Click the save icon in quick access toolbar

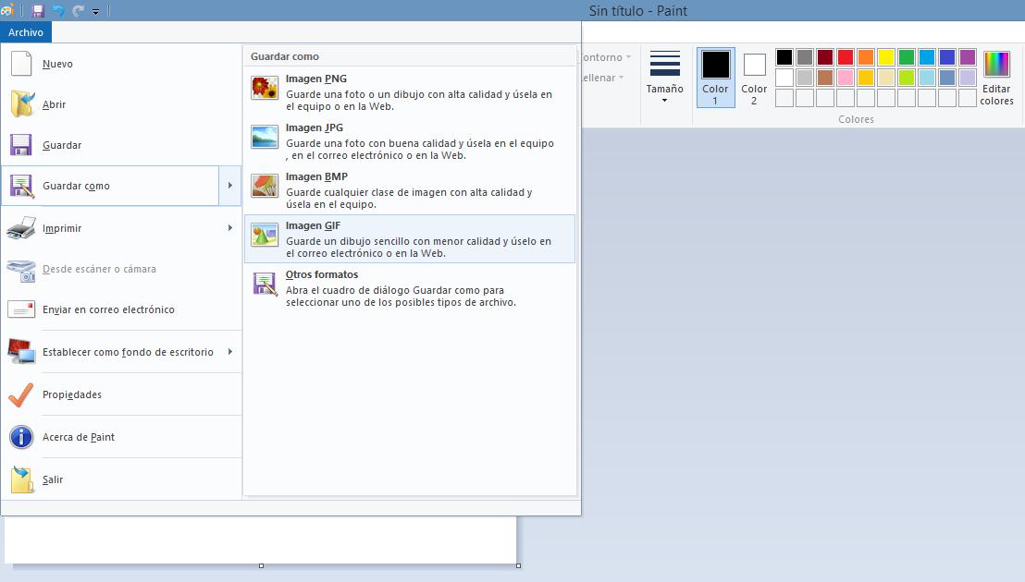[x=38, y=11]
